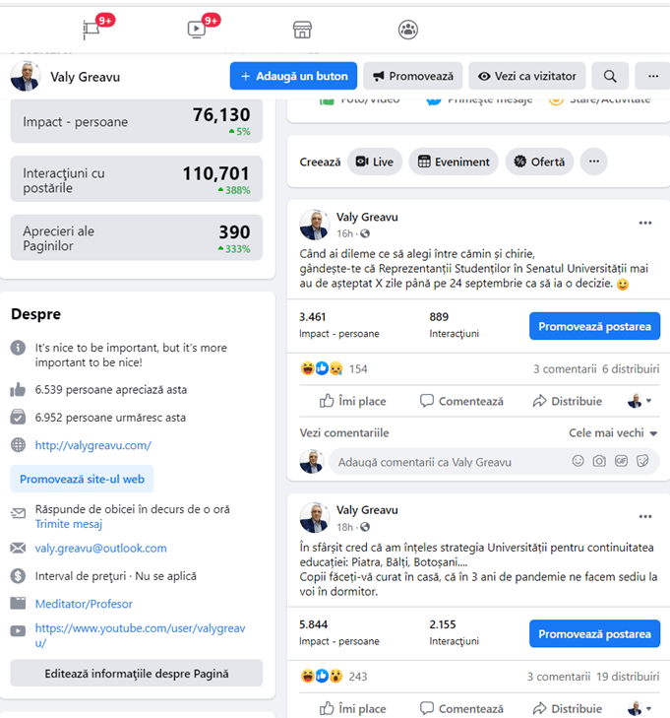This screenshot has height=718, width=670.
Task: Open the valygreavu.com website link
Action: click(93, 445)
